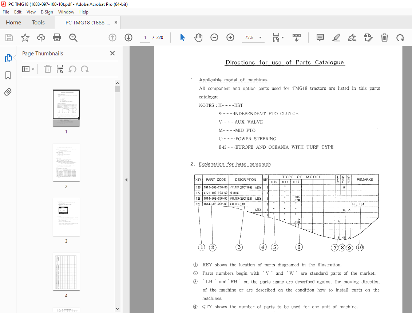
Task: Go to next page arrow
Action: coord(128,38)
